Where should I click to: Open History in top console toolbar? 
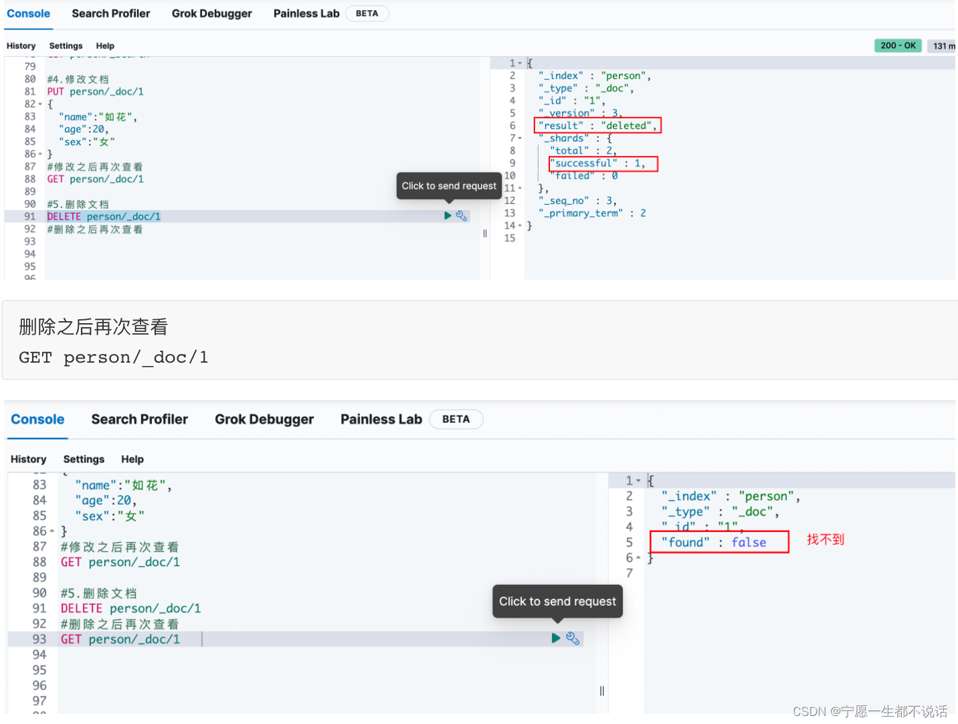pyautogui.click(x=21, y=46)
